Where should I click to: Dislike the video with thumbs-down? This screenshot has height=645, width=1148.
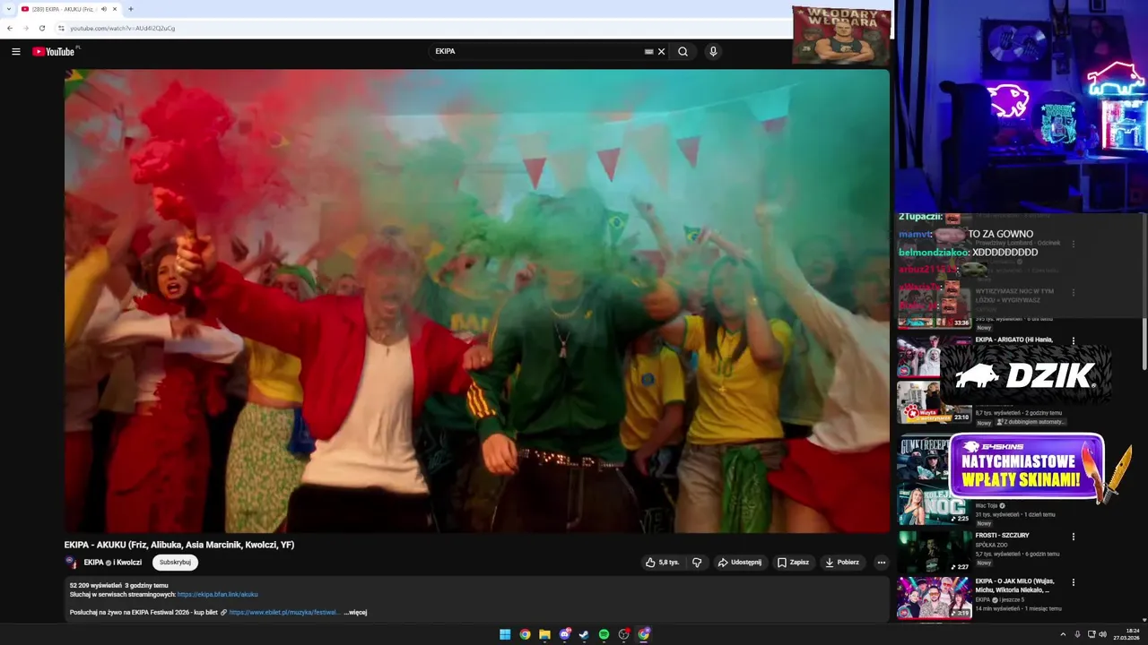coord(697,563)
